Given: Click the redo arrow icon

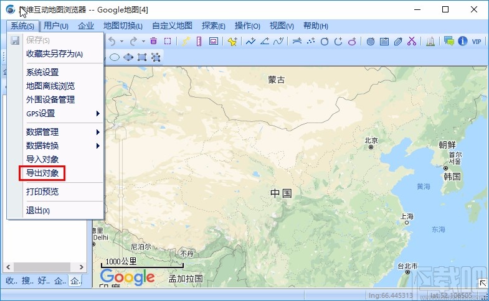Looking at the screenshot, I should point(133,41).
